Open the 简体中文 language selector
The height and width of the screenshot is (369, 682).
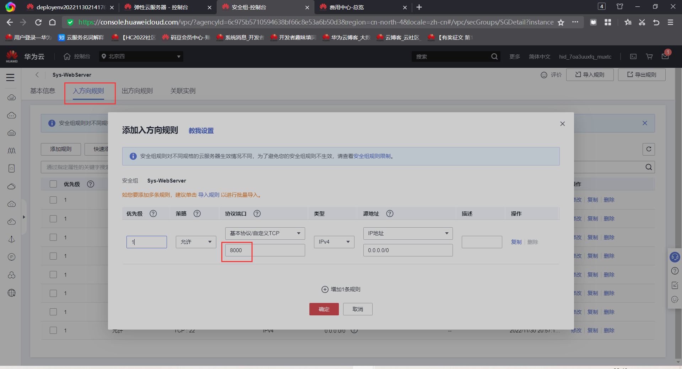point(540,56)
